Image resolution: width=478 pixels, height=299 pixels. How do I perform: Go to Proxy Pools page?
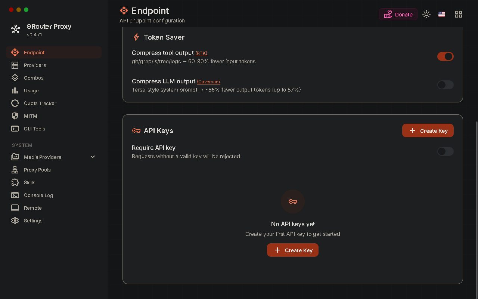(x=54, y=170)
